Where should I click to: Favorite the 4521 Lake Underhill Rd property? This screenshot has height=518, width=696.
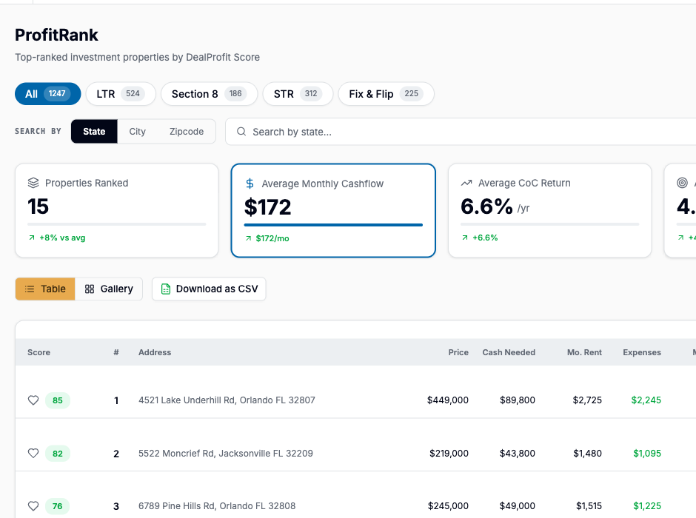[x=33, y=400]
